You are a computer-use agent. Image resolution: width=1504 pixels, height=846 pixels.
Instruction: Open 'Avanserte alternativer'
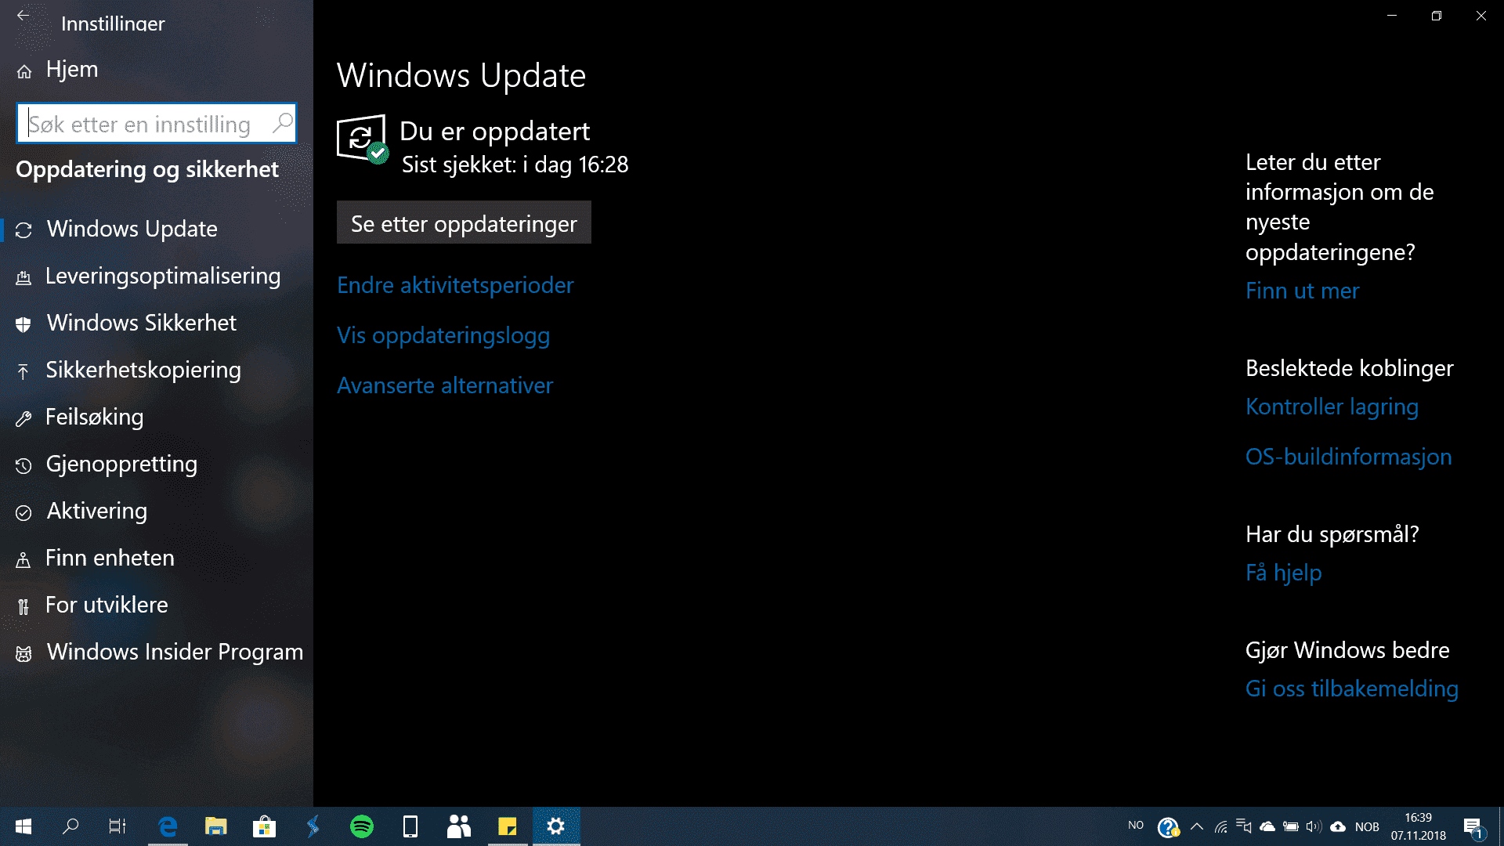[445, 385]
